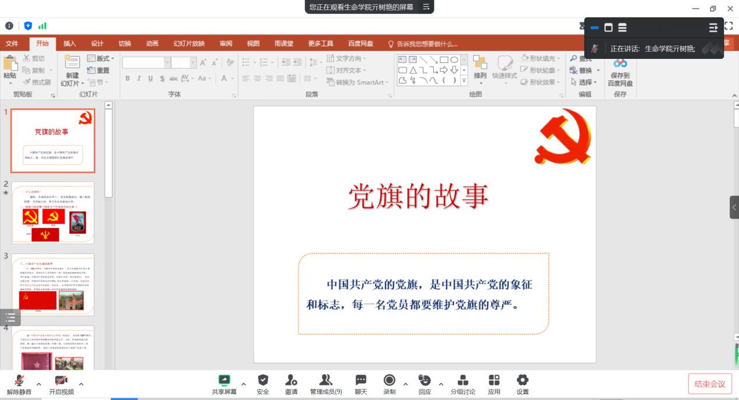Expand recording options arrow
739x400 pixels.
(x=405, y=384)
